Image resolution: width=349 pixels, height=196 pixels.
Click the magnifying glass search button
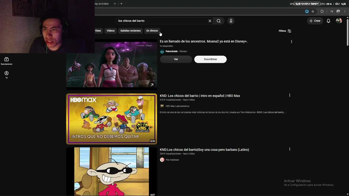219,21
